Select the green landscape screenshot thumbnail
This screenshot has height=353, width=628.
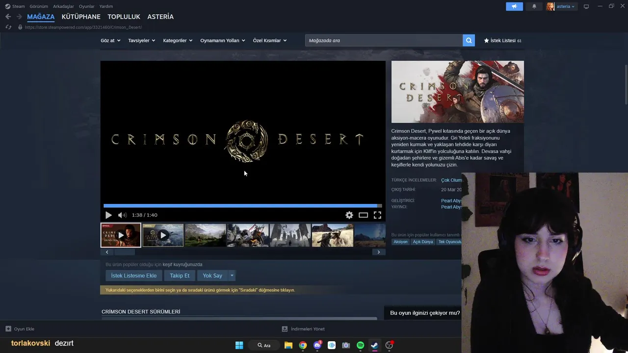tap(206, 235)
